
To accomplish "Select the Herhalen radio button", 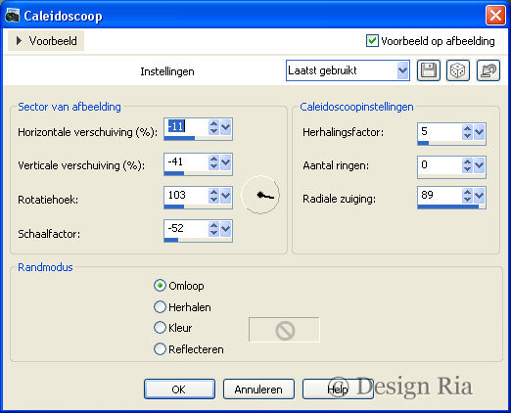I will [x=160, y=306].
